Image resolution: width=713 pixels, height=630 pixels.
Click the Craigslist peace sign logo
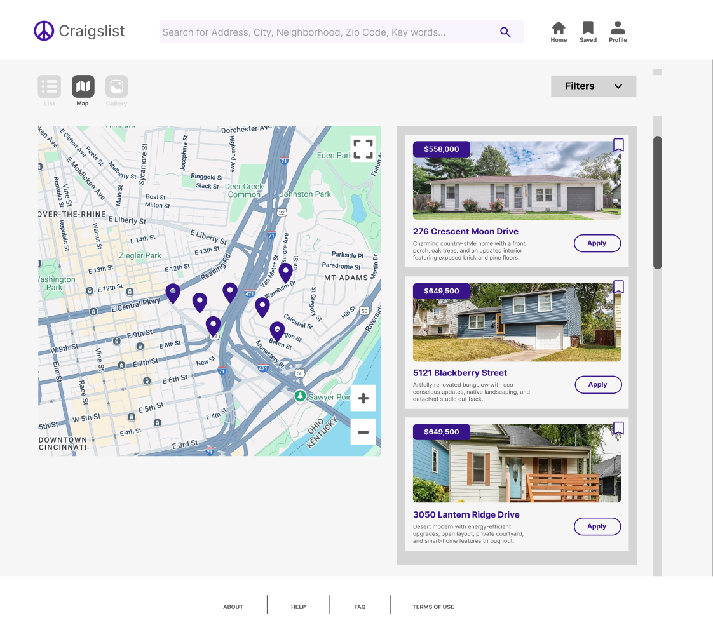44,31
